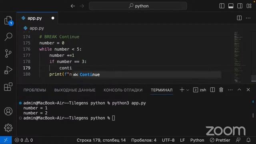256x144 pixels.
Task: Click the number +=1 line
Action: click(62, 55)
